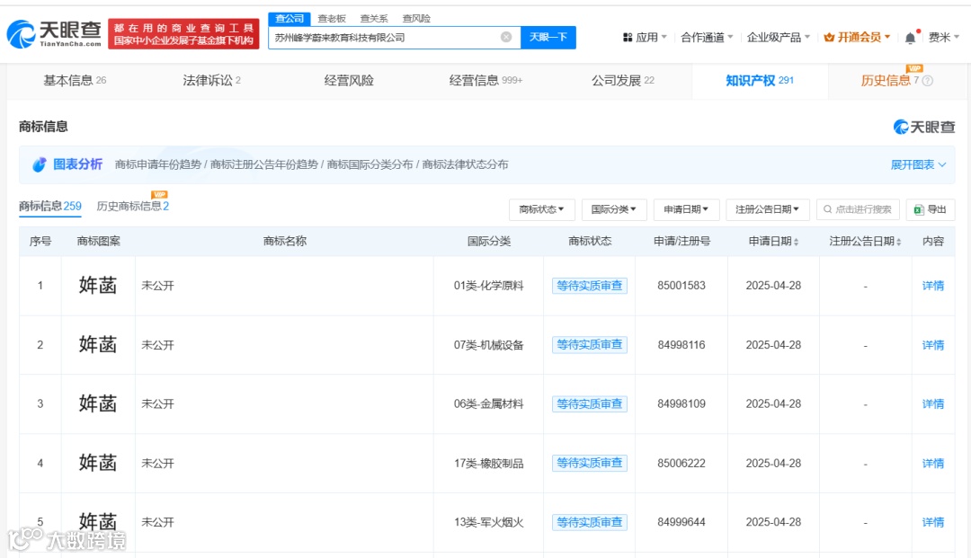The image size is (971, 558).
Task: Click the 点击进行搜索 trademark search field
Action: pos(858,209)
